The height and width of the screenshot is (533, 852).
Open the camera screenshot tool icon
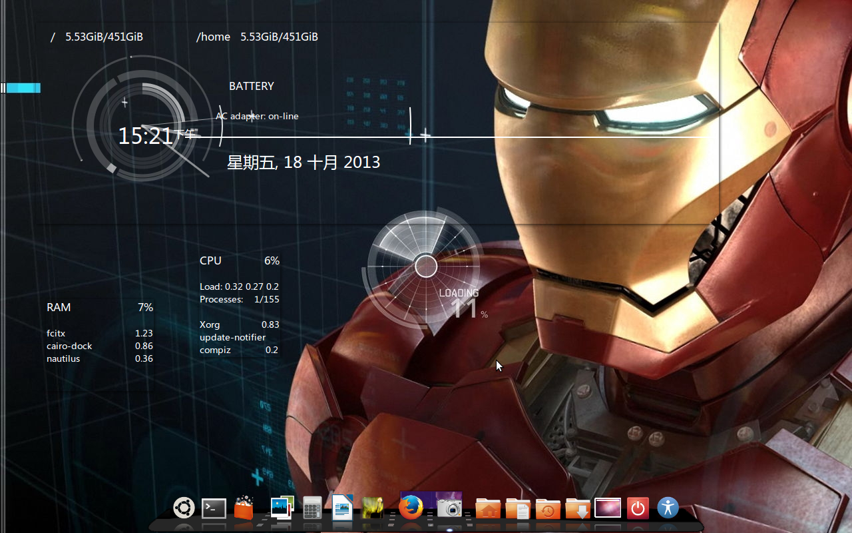[449, 508]
